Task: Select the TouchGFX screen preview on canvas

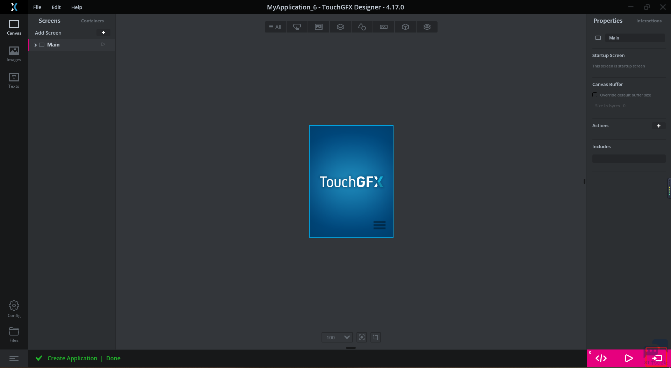Action: (x=351, y=181)
